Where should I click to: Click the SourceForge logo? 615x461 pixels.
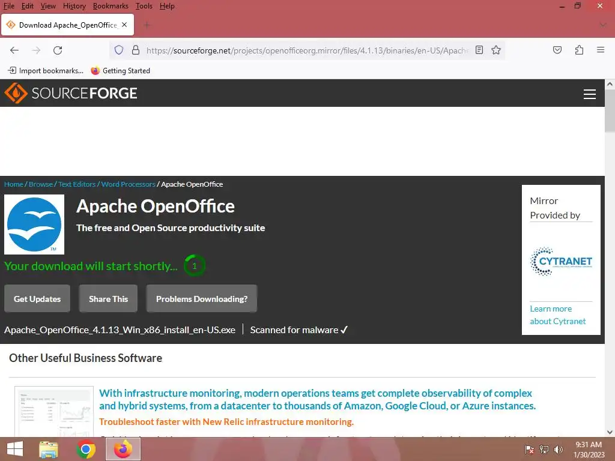click(x=71, y=93)
